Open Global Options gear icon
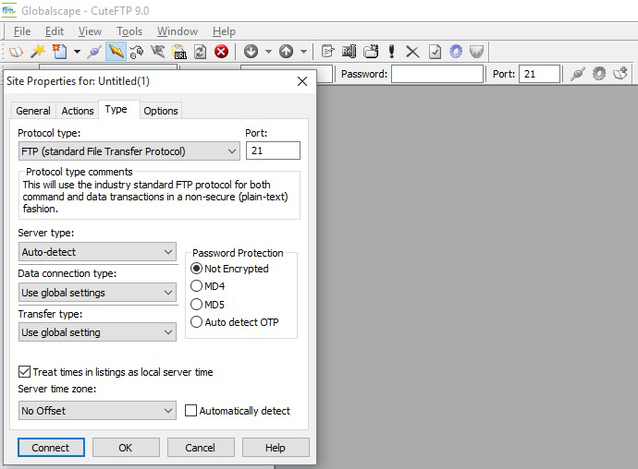638x469 pixels. [456, 52]
